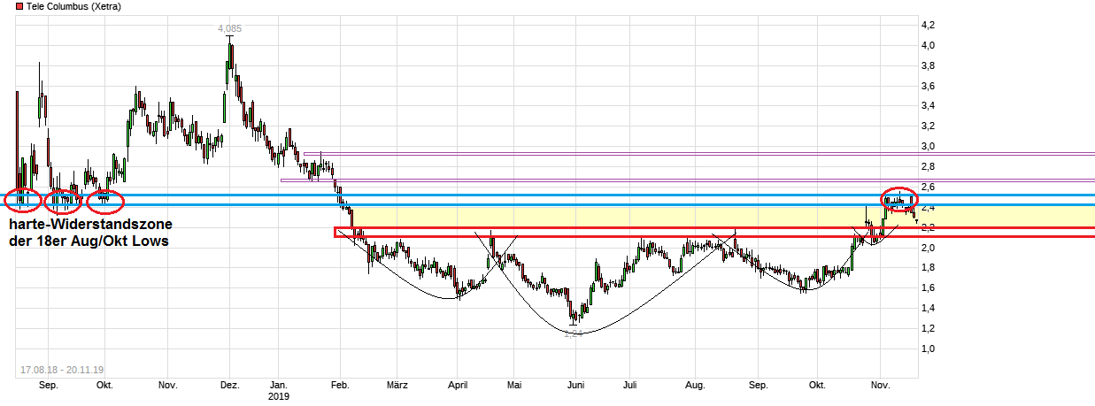This screenshot has width=1095, height=406.
Task: Click the 4,085 peak price label
Action: coord(229,28)
